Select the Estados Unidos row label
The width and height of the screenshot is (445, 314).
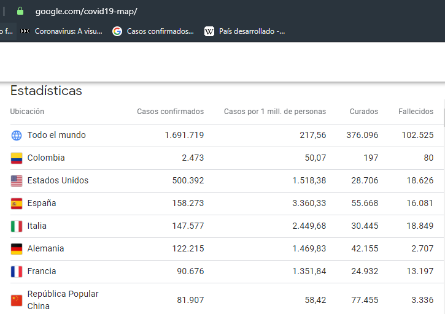click(x=58, y=180)
